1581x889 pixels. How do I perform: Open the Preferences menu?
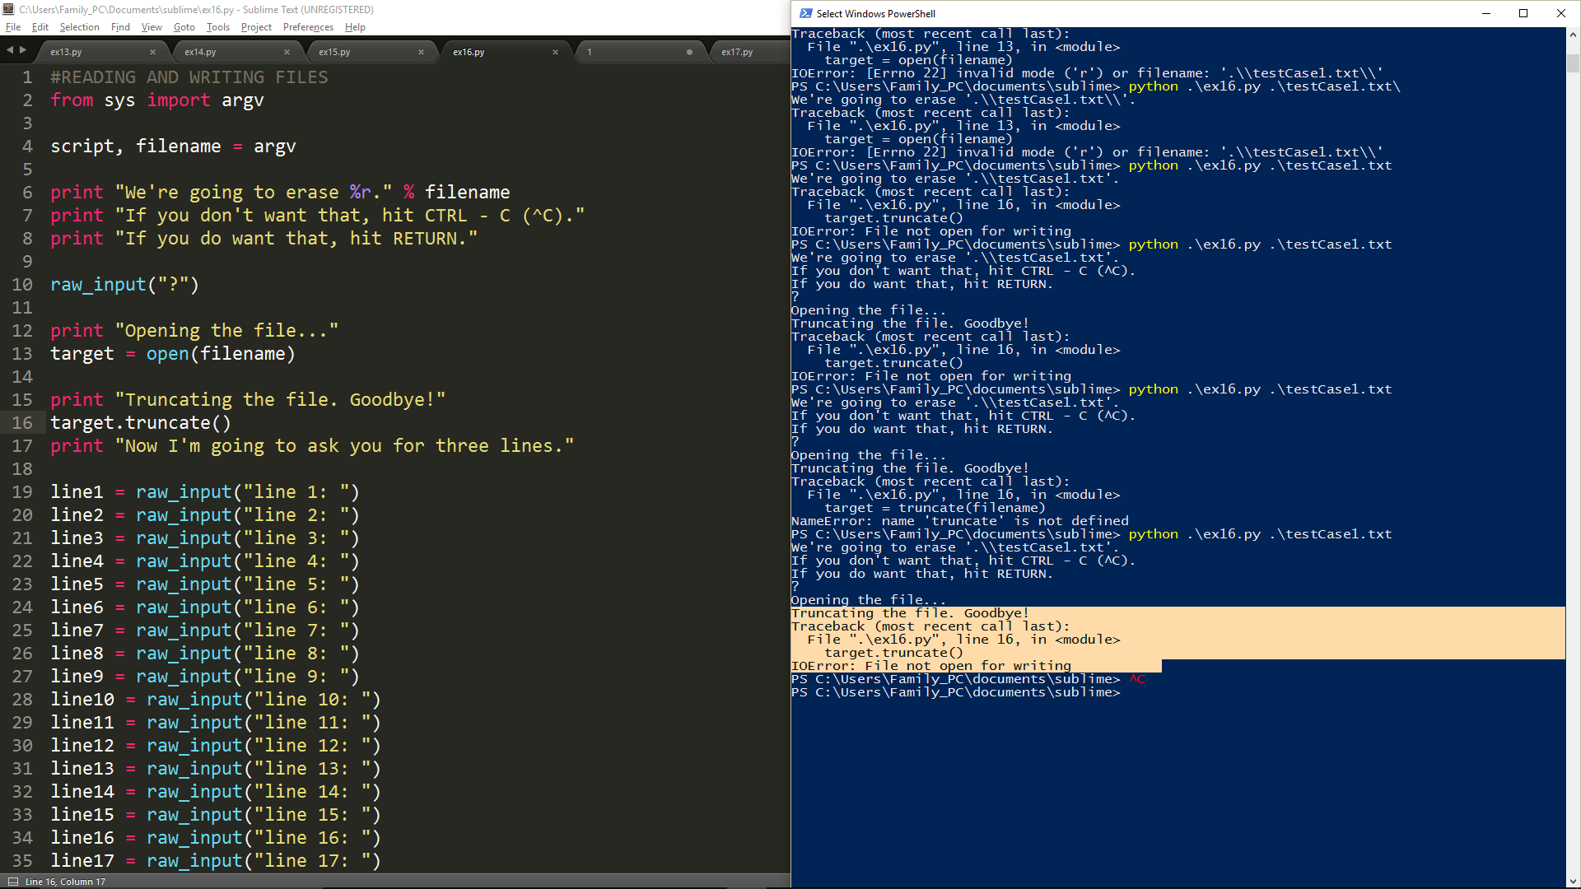(x=308, y=27)
